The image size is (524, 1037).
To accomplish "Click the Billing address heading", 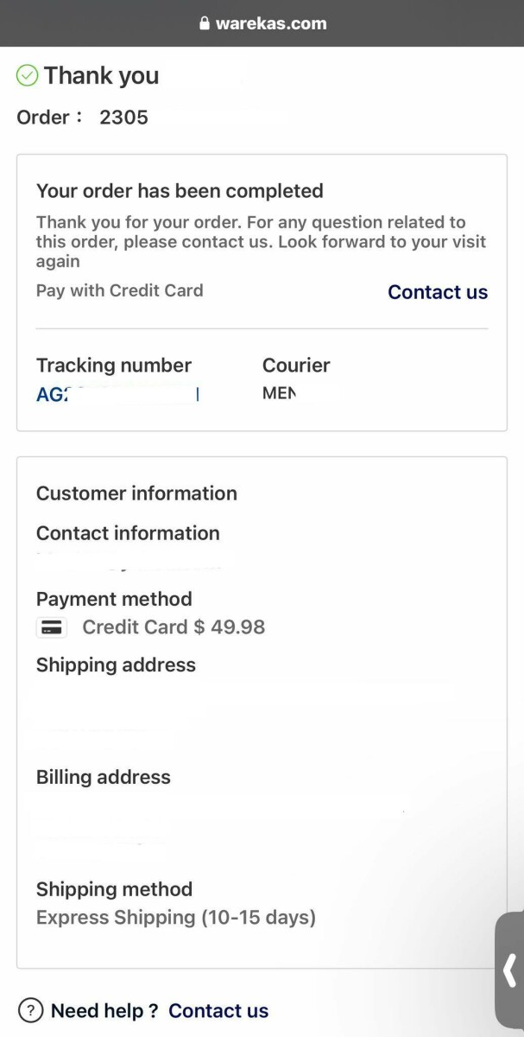I will [104, 778].
